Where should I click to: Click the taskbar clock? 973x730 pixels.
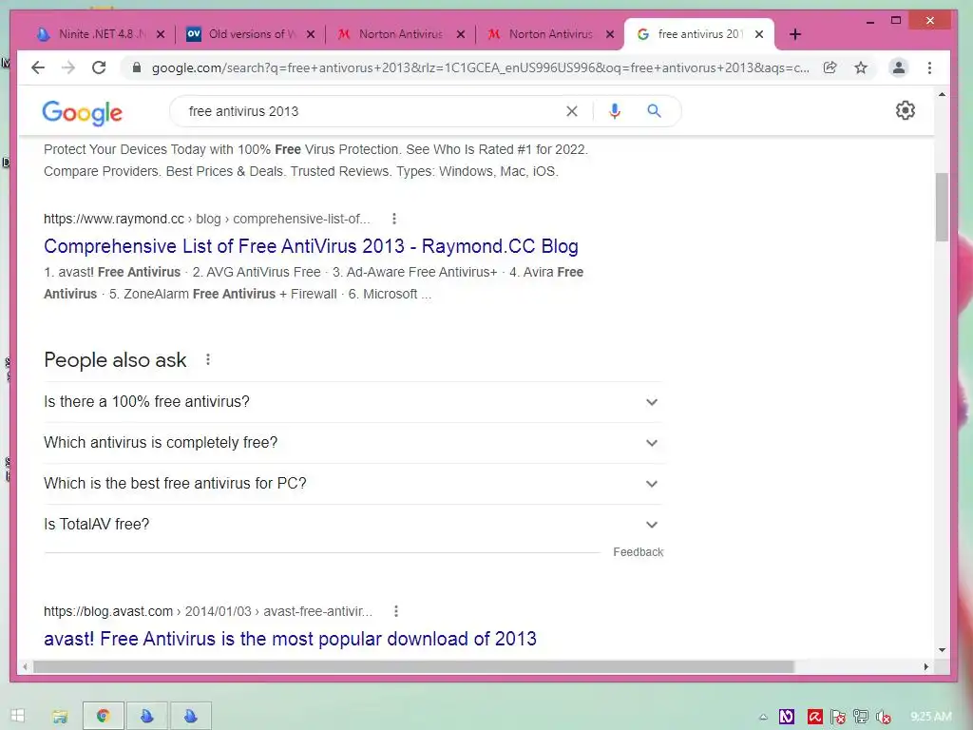pos(931,717)
